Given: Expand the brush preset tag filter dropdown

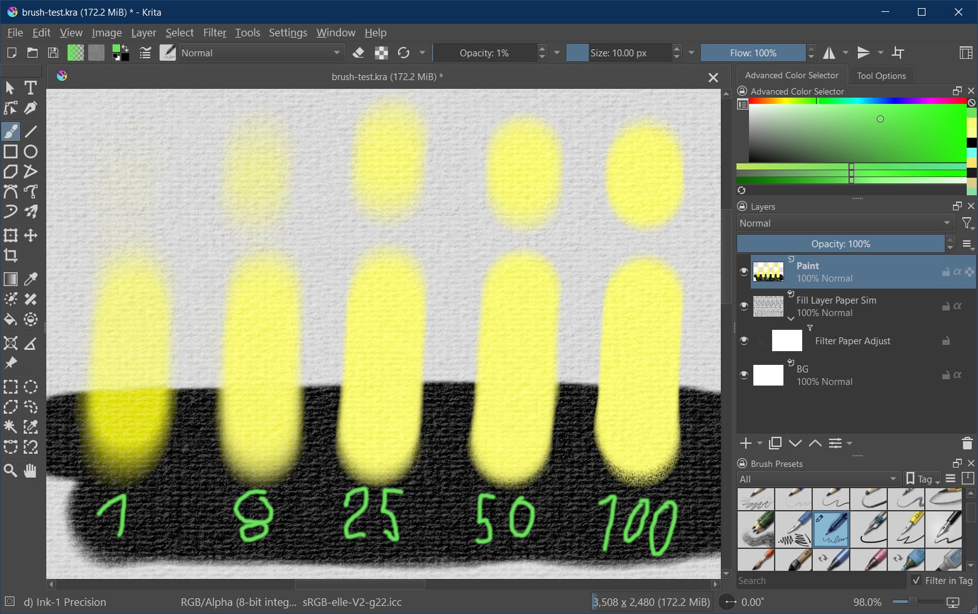Looking at the screenshot, I should (818, 479).
